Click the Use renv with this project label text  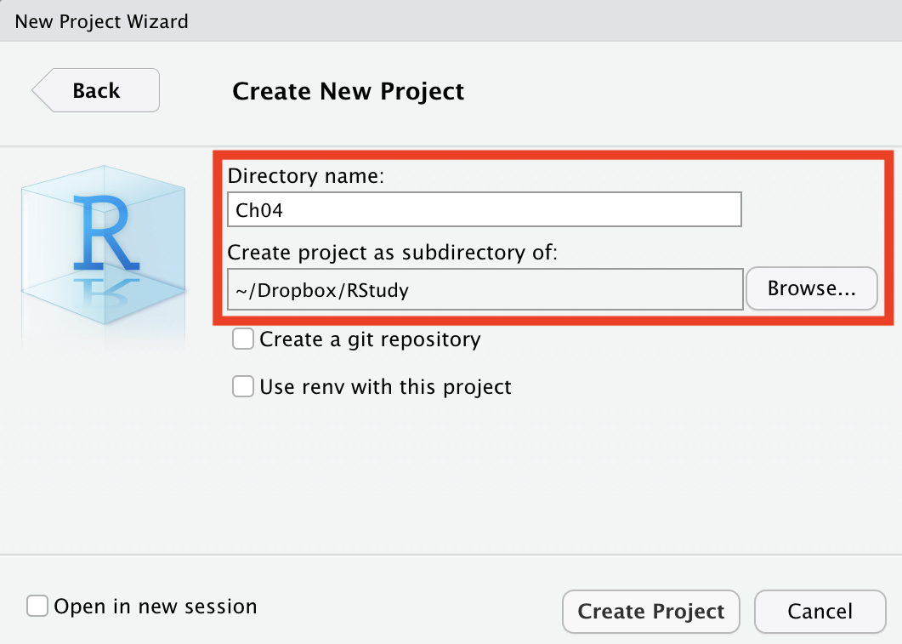coord(385,387)
